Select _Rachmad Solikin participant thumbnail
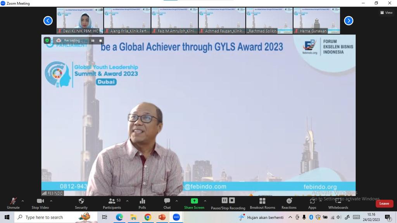Image resolution: width=397 pixels, height=223 pixels. (269, 21)
